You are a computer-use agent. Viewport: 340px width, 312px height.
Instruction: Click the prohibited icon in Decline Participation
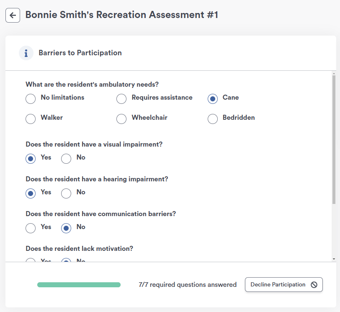point(314,284)
